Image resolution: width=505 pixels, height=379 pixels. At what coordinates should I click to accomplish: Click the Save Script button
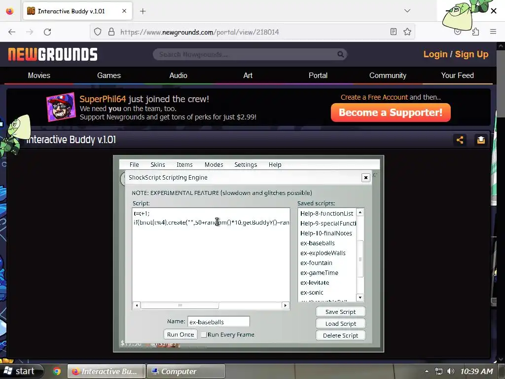[x=340, y=312]
